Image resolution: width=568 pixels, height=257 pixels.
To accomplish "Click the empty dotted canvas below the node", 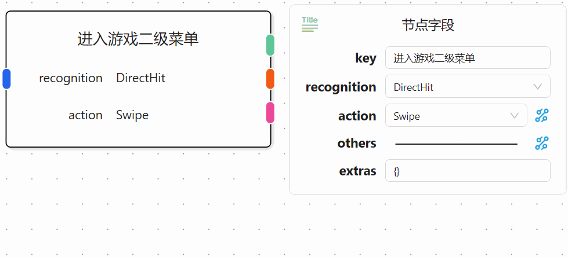I will coord(139,208).
